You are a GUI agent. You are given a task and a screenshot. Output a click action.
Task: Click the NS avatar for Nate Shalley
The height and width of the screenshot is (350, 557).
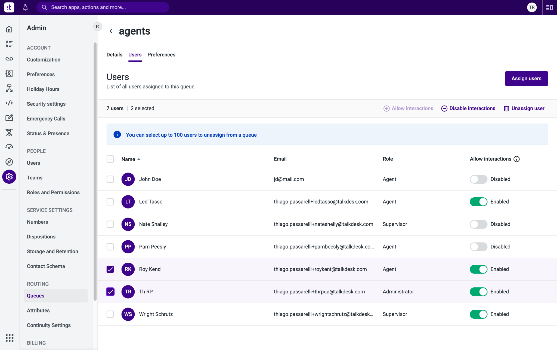(128, 224)
